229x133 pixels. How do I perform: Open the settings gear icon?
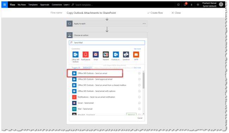(x=198, y=5)
